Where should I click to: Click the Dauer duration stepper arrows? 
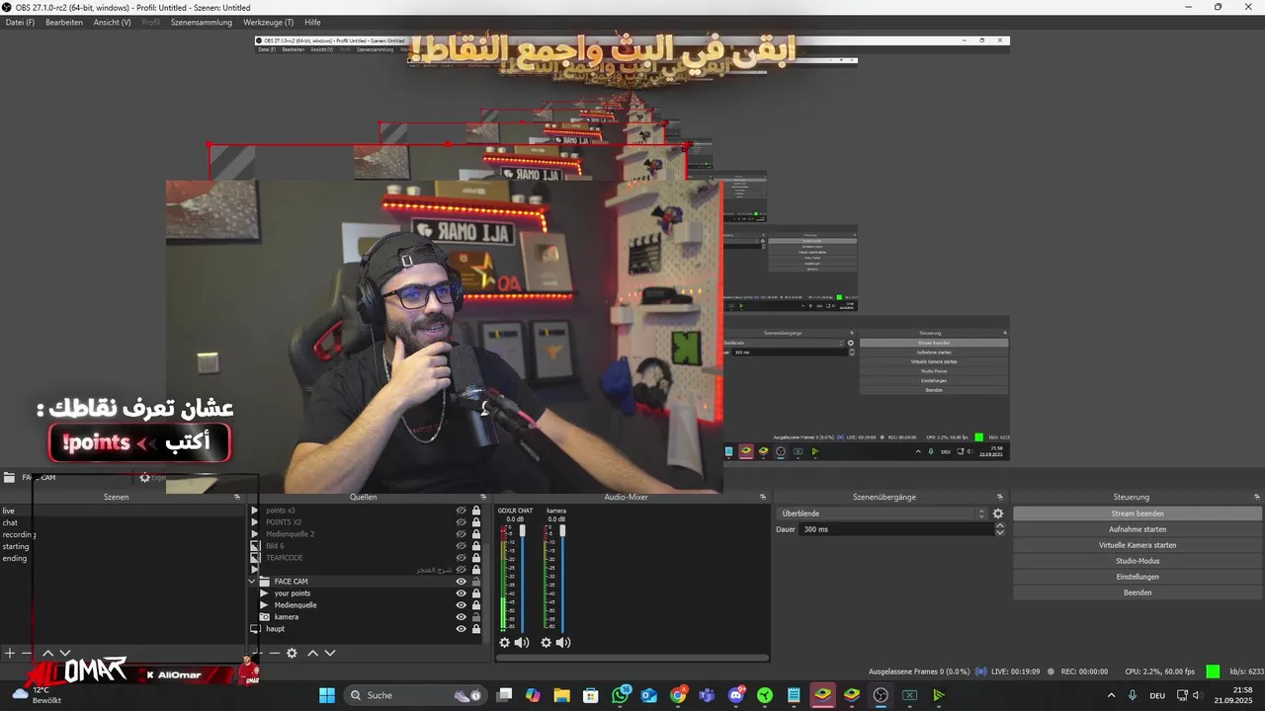click(x=999, y=529)
